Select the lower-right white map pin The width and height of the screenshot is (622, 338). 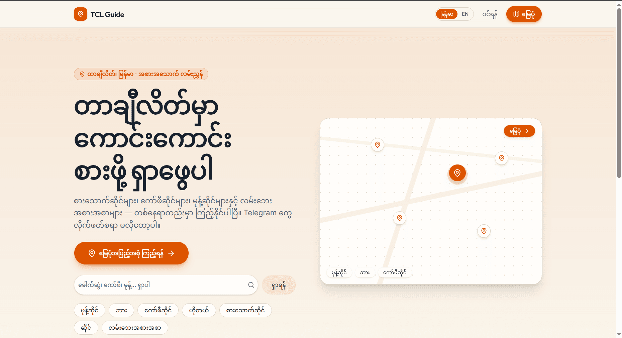[484, 231]
